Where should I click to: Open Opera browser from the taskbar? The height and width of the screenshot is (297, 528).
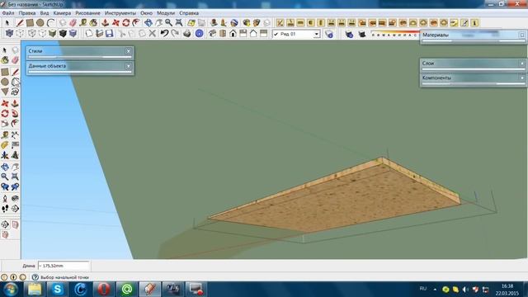coord(104,290)
